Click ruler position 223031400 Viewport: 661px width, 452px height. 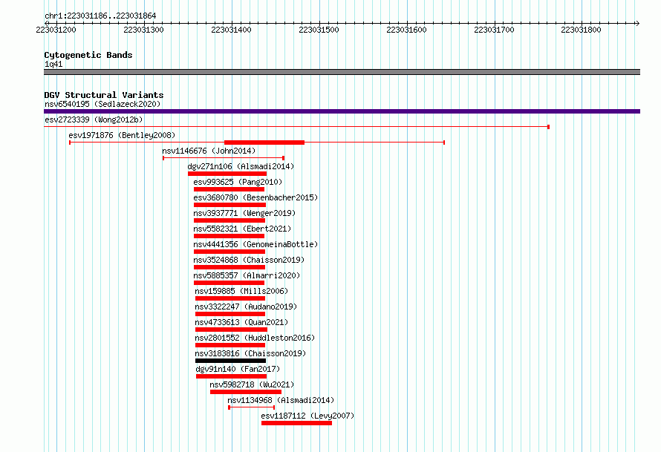(x=231, y=30)
